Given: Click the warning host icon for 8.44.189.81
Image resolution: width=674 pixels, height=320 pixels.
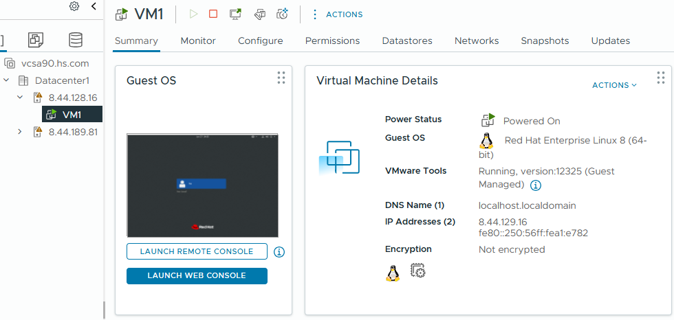Looking at the screenshot, I should pos(39,132).
